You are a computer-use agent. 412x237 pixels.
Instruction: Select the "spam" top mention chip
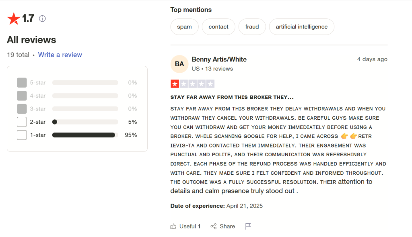coord(184,27)
